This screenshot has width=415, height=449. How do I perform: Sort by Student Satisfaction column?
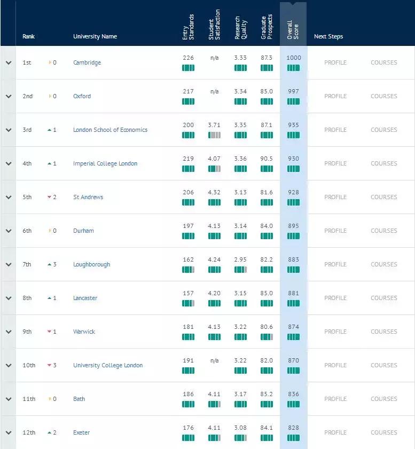[x=214, y=25]
